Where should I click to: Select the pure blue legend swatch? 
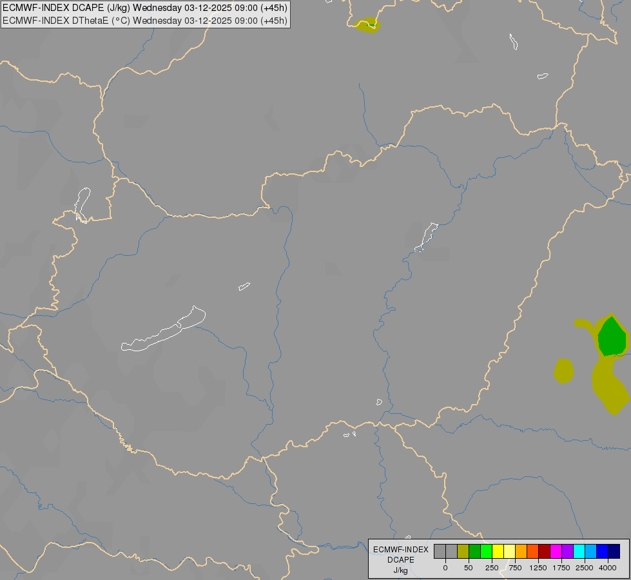603,552
